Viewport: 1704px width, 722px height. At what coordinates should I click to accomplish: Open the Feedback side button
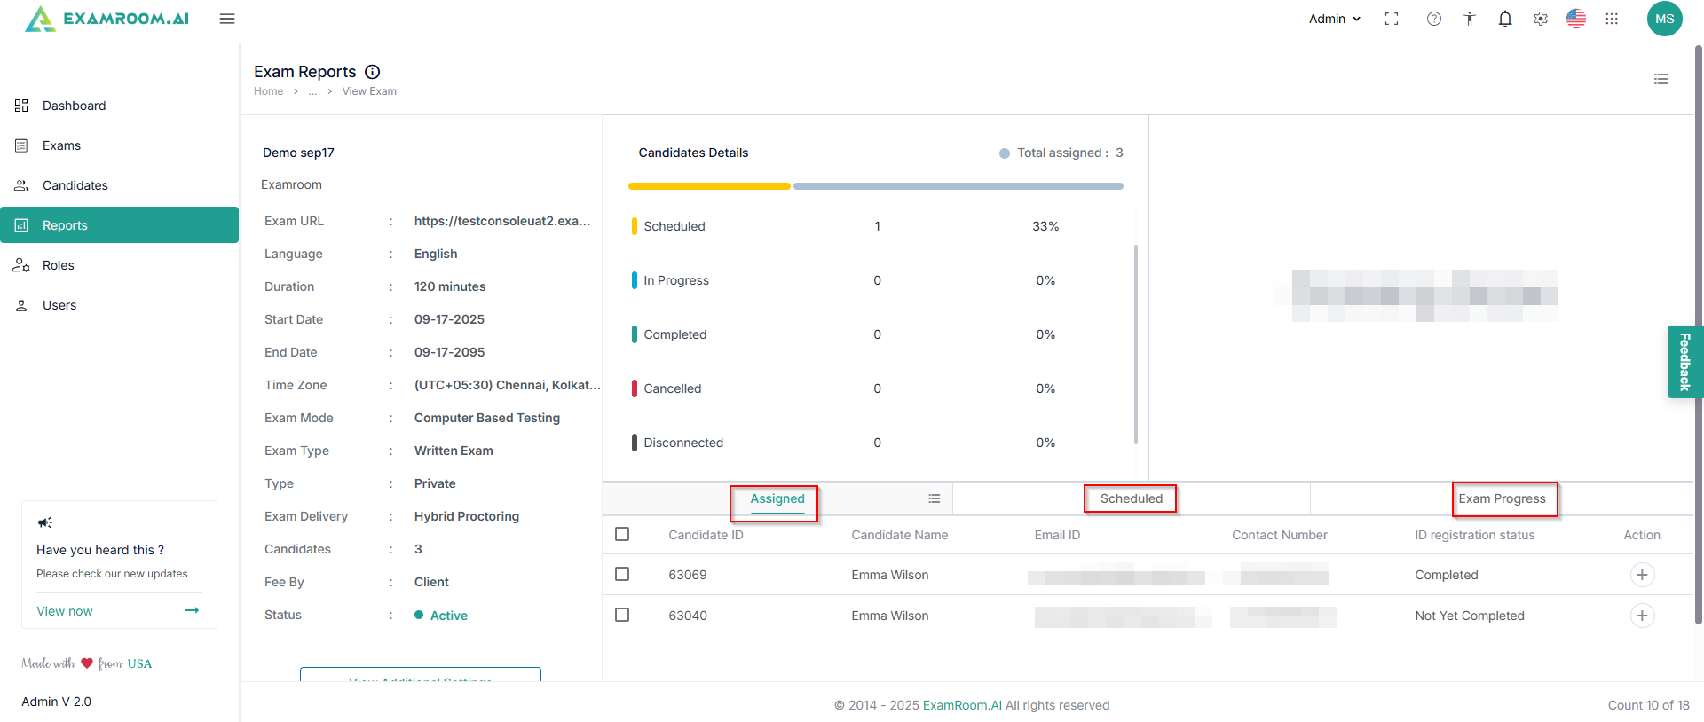(x=1684, y=362)
